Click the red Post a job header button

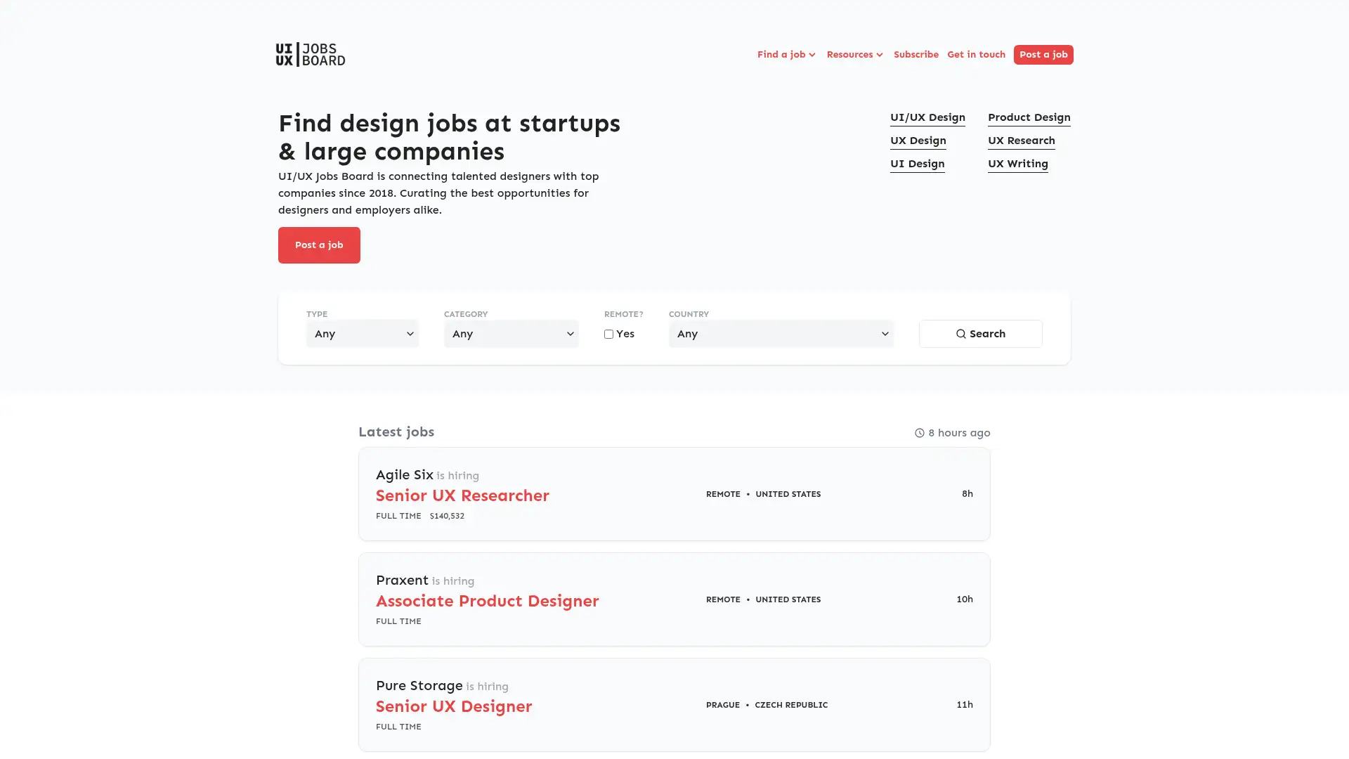(x=1043, y=54)
